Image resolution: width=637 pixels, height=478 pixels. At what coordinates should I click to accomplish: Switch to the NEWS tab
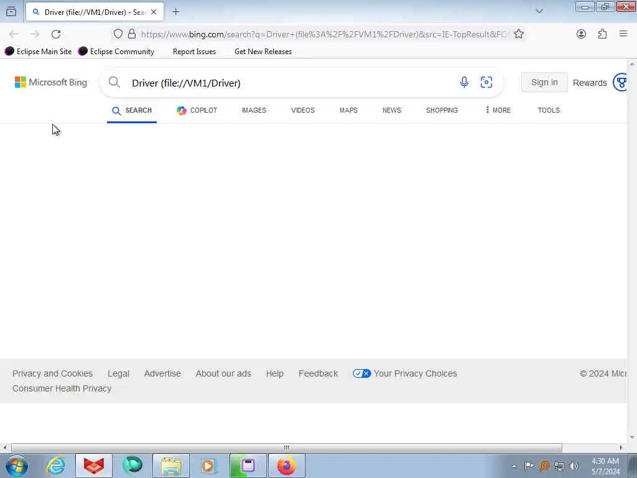[x=392, y=111]
